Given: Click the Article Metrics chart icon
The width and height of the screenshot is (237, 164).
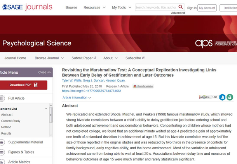Looking at the screenshot, I should [x=2, y=162].
